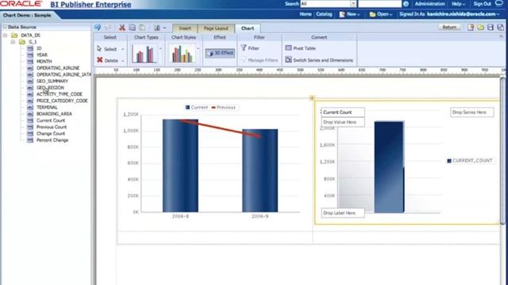Click the Drop Value Here box

click(x=342, y=122)
